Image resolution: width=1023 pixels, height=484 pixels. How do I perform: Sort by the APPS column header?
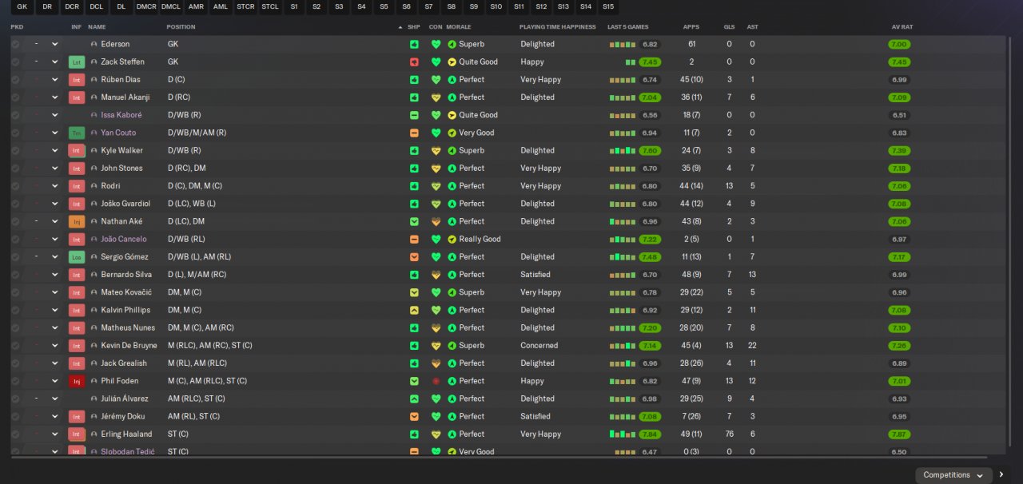click(x=691, y=27)
